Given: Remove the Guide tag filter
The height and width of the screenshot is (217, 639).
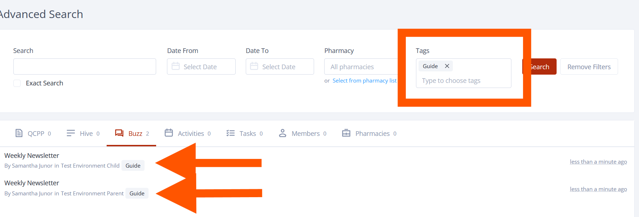Looking at the screenshot, I should (x=447, y=66).
